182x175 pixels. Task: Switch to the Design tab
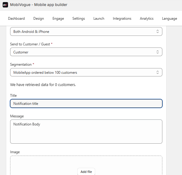(39, 19)
